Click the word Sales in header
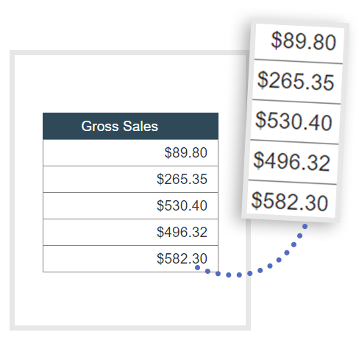This screenshot has width=359, height=346. (141, 126)
